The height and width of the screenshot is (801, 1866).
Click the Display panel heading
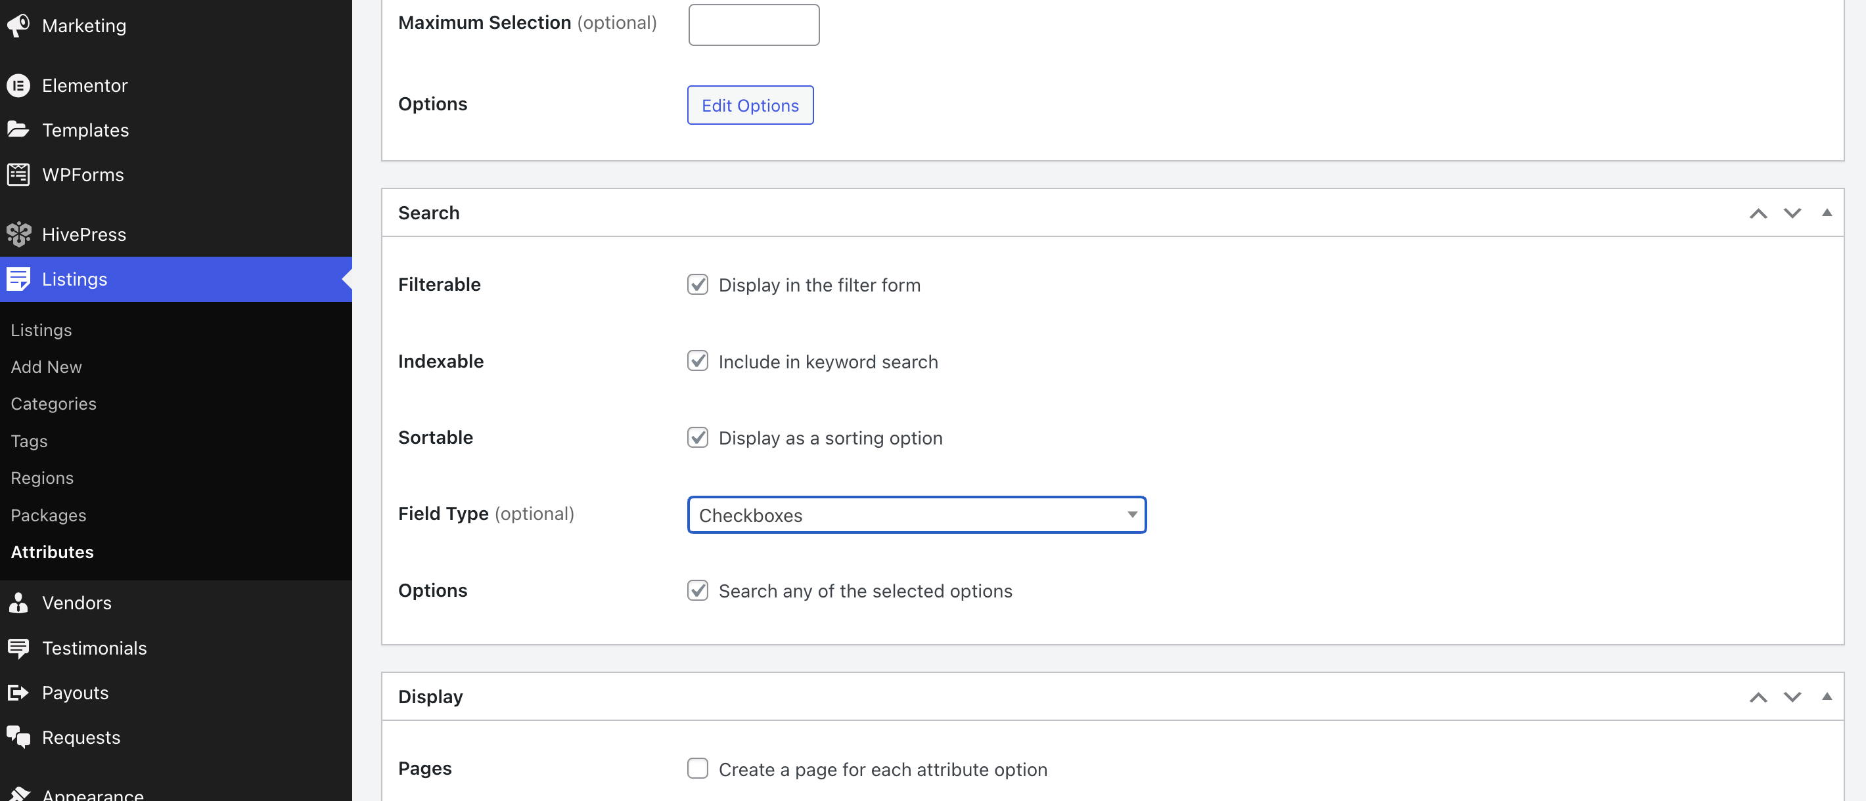(430, 697)
